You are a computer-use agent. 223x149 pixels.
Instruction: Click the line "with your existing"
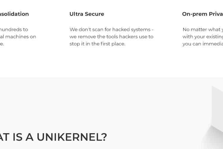click(203, 37)
